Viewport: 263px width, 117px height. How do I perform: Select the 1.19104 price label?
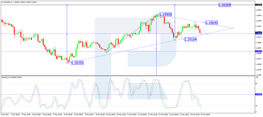coord(191,39)
